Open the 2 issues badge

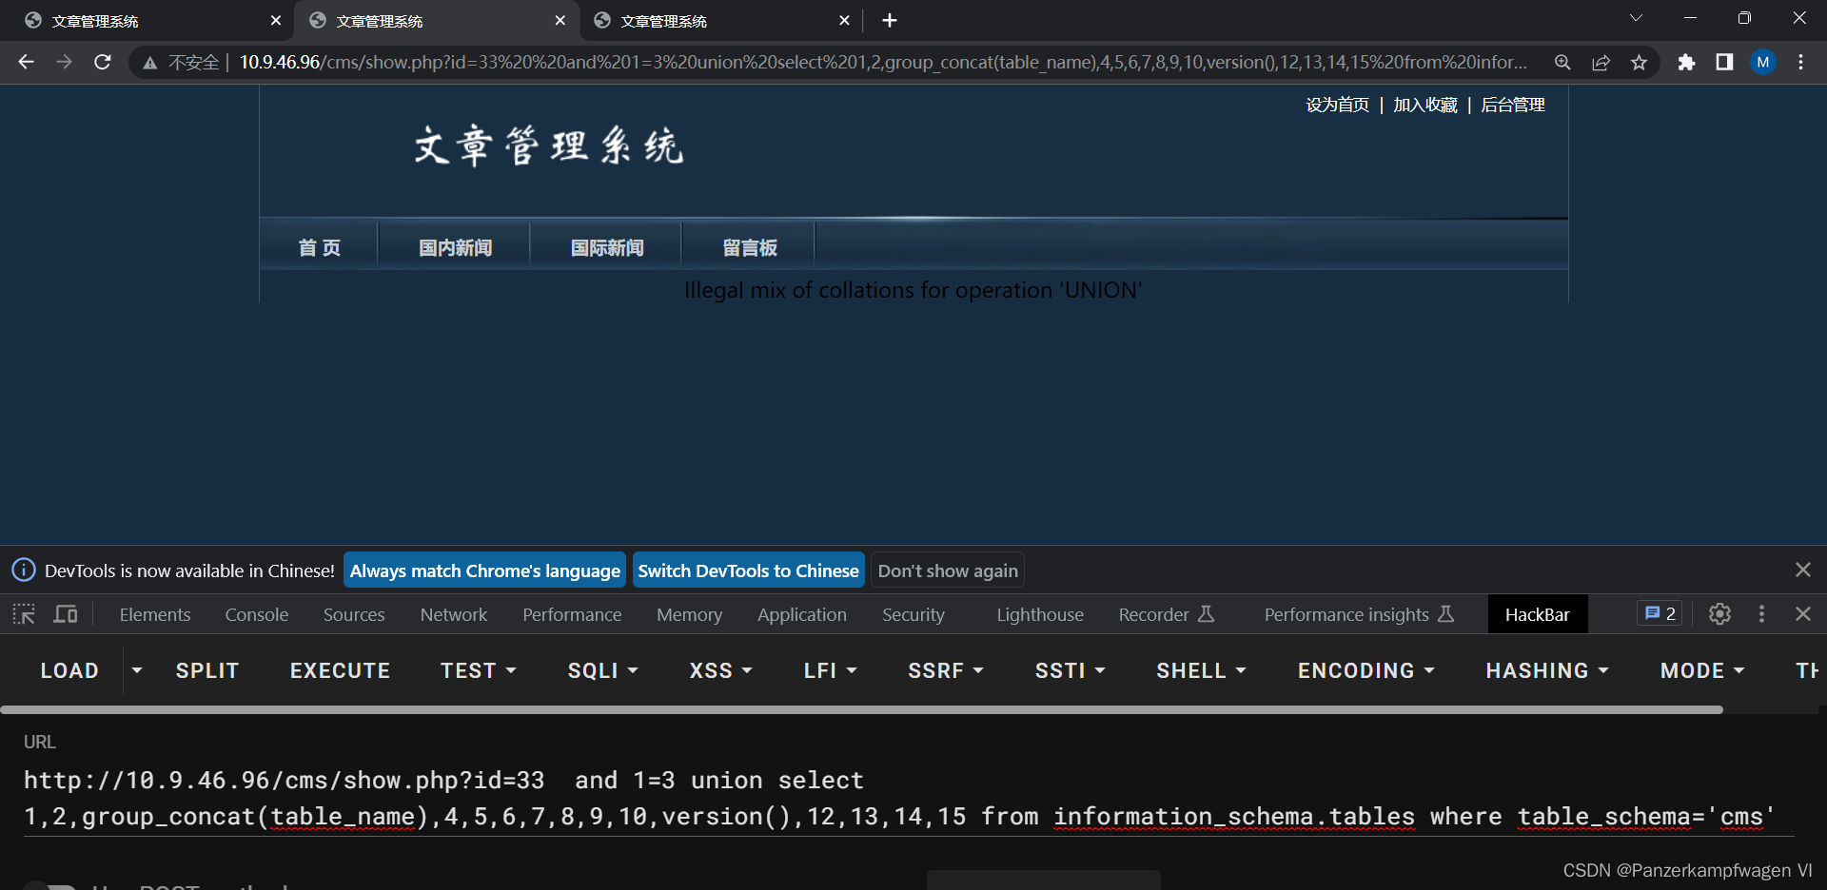coord(1660,613)
